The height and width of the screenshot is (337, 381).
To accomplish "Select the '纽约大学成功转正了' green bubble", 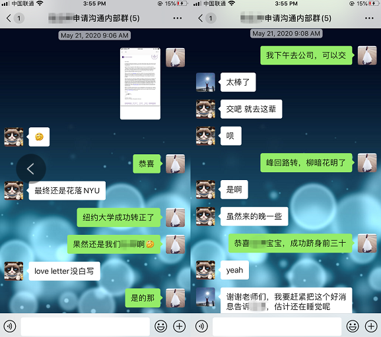I will 119,218.
